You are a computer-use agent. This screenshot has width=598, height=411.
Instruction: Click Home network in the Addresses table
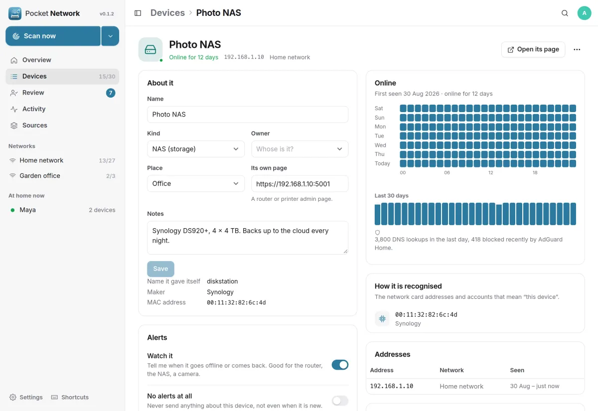461,386
